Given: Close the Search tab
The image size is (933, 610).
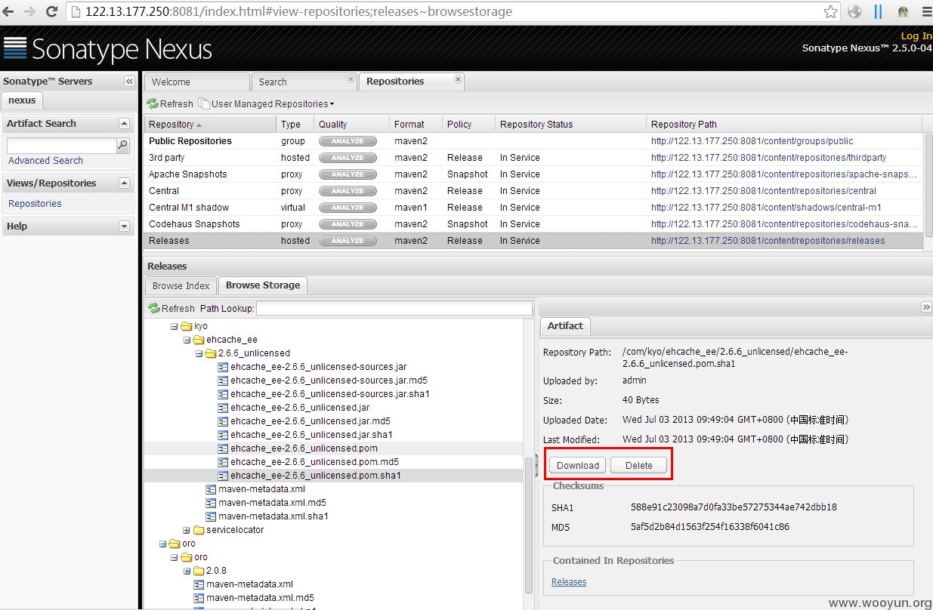Looking at the screenshot, I should pos(351,79).
